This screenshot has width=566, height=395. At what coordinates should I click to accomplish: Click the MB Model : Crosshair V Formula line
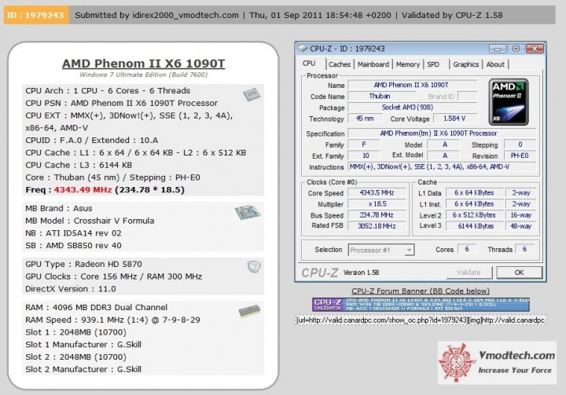click(90, 221)
